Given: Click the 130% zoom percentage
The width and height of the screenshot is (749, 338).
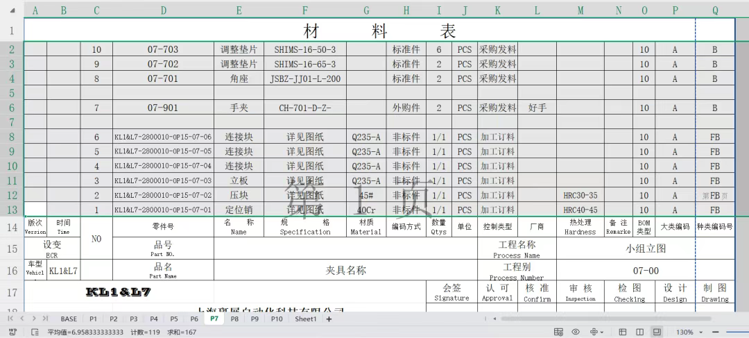Looking at the screenshot, I should coord(685,332).
